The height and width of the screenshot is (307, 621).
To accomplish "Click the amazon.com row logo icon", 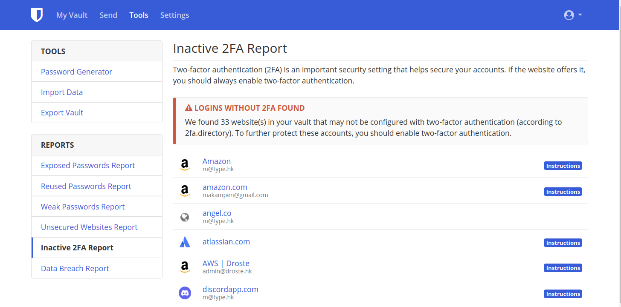I will [185, 191].
